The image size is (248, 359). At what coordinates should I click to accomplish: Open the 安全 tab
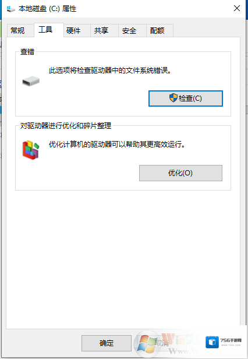point(129,30)
